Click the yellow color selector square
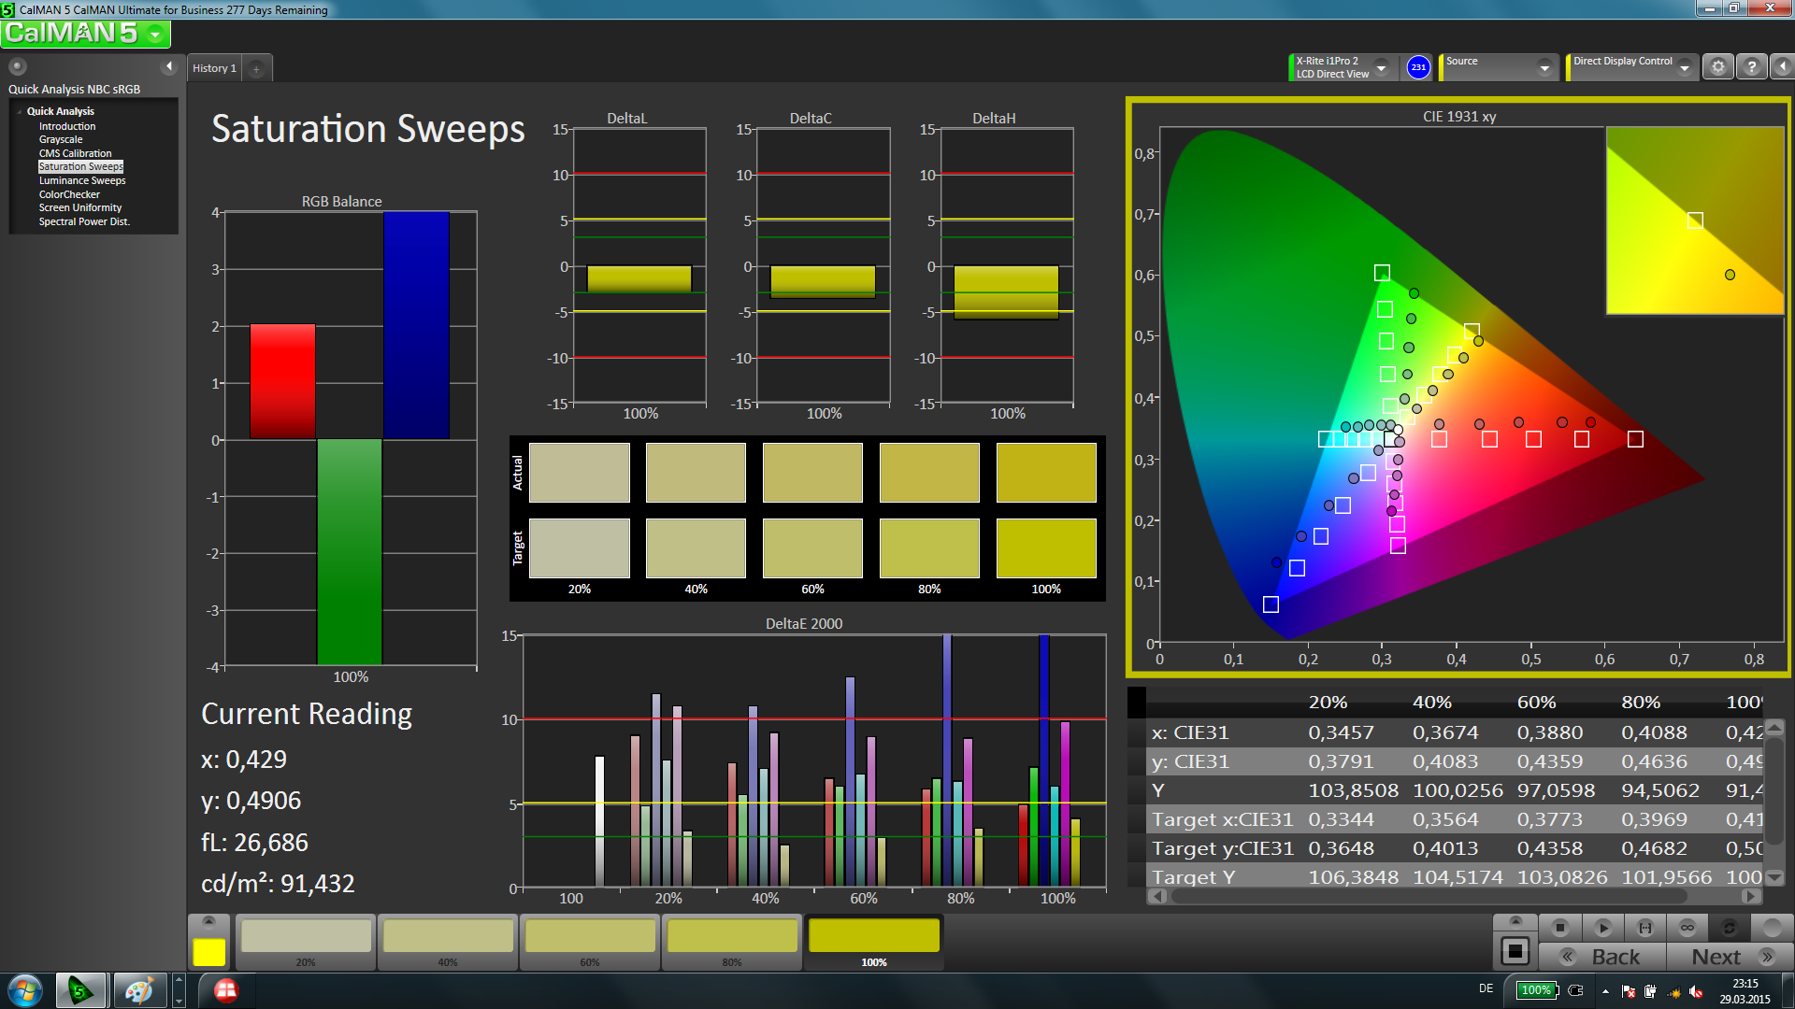 (x=208, y=952)
